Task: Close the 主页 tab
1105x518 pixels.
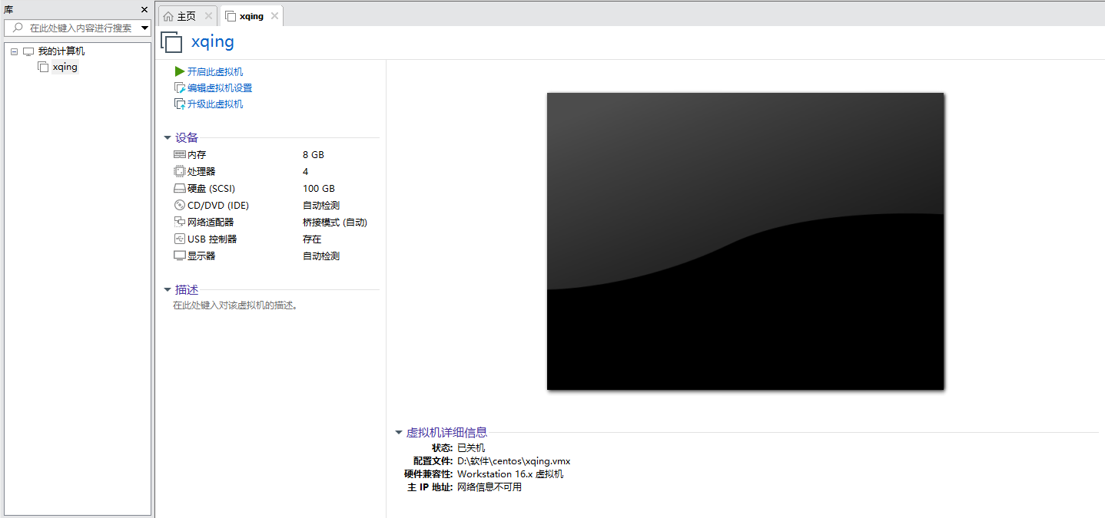Action: [208, 15]
